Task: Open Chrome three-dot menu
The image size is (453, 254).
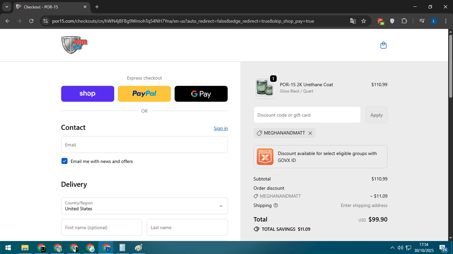Action: tap(446, 21)
